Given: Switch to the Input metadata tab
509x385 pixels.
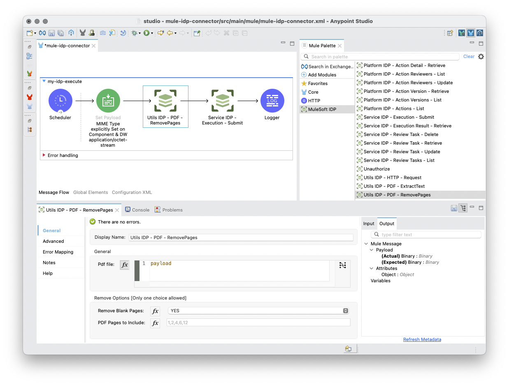Looking at the screenshot, I should coord(369,224).
